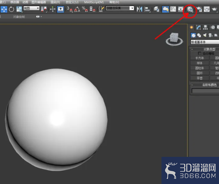Open the MAXScript(M) menu
This screenshot has height=184, width=219.
coord(94,2)
